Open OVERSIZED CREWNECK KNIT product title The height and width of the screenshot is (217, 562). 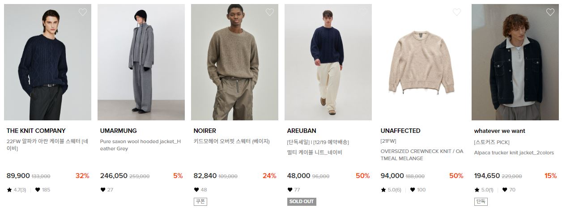pyautogui.click(x=422, y=155)
